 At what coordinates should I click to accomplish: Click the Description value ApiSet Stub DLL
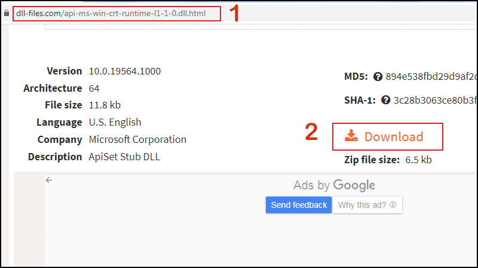click(124, 157)
